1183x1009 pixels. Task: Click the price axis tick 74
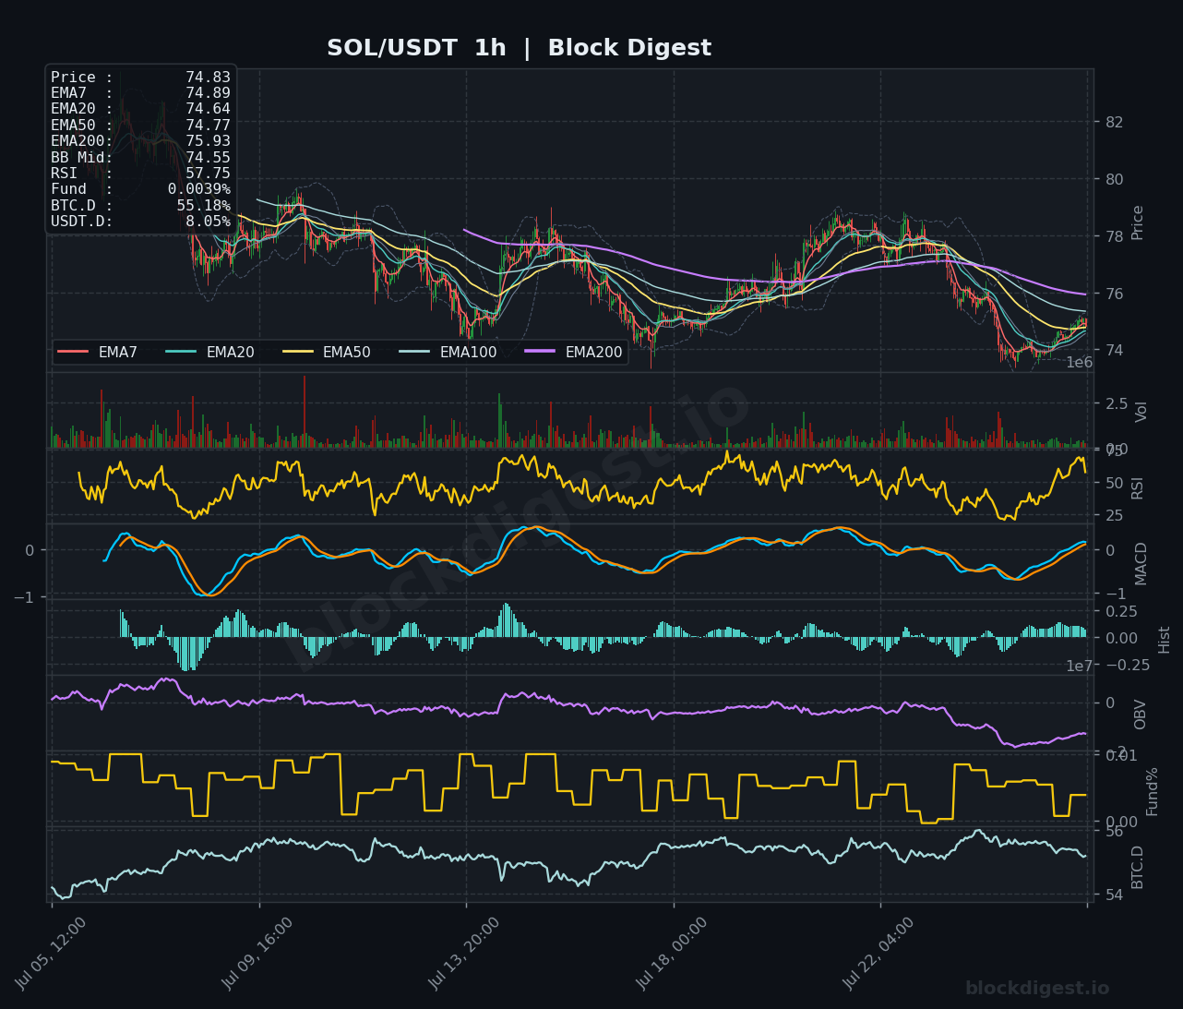(x=1115, y=351)
